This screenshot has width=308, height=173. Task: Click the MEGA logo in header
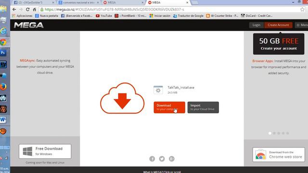[x=29, y=25]
